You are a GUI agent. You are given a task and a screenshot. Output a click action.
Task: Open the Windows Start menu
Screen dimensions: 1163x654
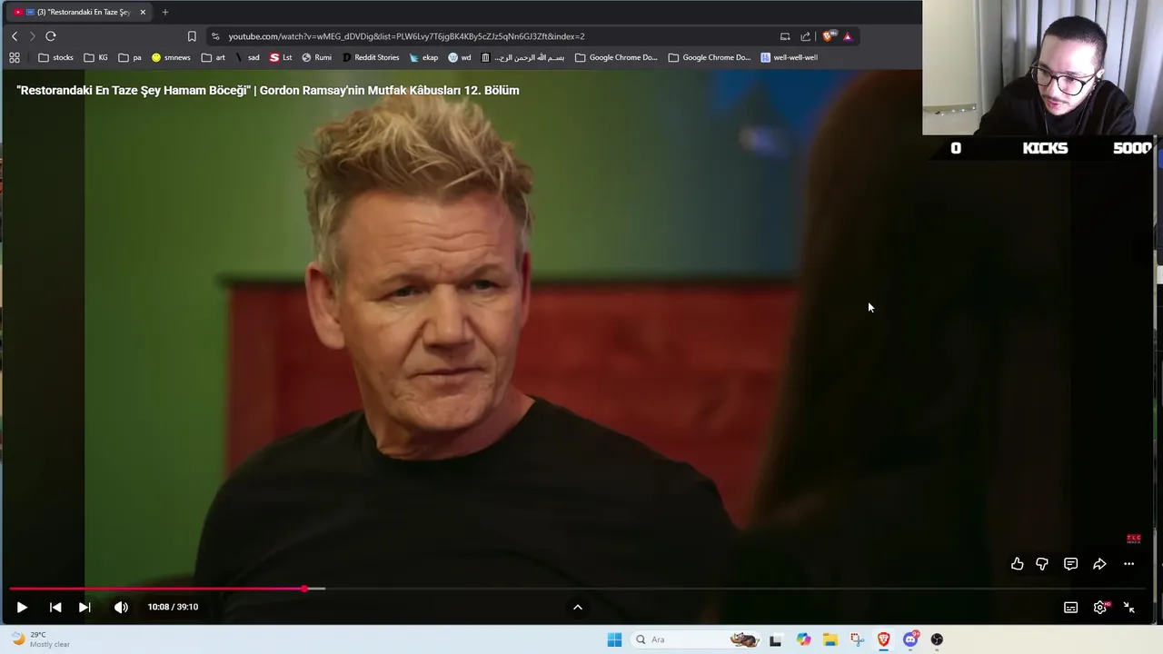tap(614, 639)
